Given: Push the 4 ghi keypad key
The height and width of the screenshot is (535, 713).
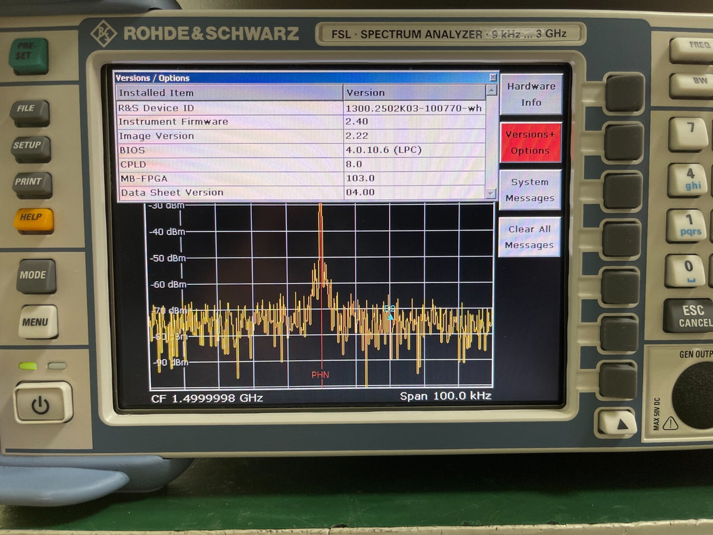Looking at the screenshot, I should click(x=687, y=180).
